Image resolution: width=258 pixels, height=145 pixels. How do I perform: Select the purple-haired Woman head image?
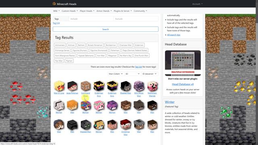coord(112,105)
